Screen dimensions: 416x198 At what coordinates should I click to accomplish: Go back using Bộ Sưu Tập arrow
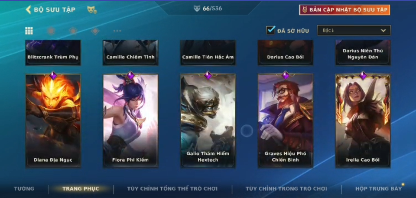(28, 10)
